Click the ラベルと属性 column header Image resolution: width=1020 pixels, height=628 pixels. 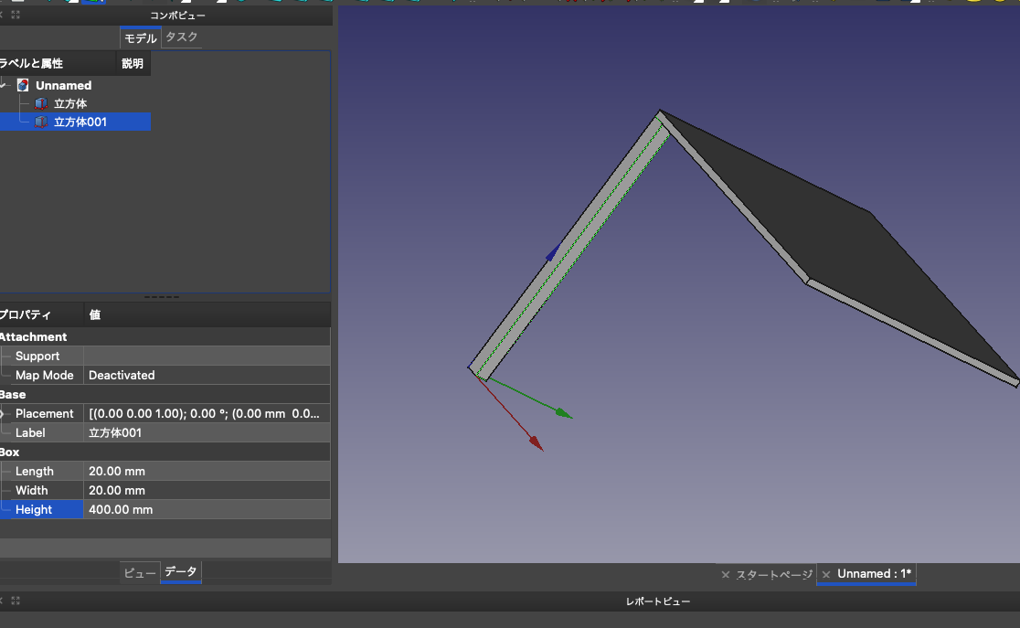pos(58,63)
